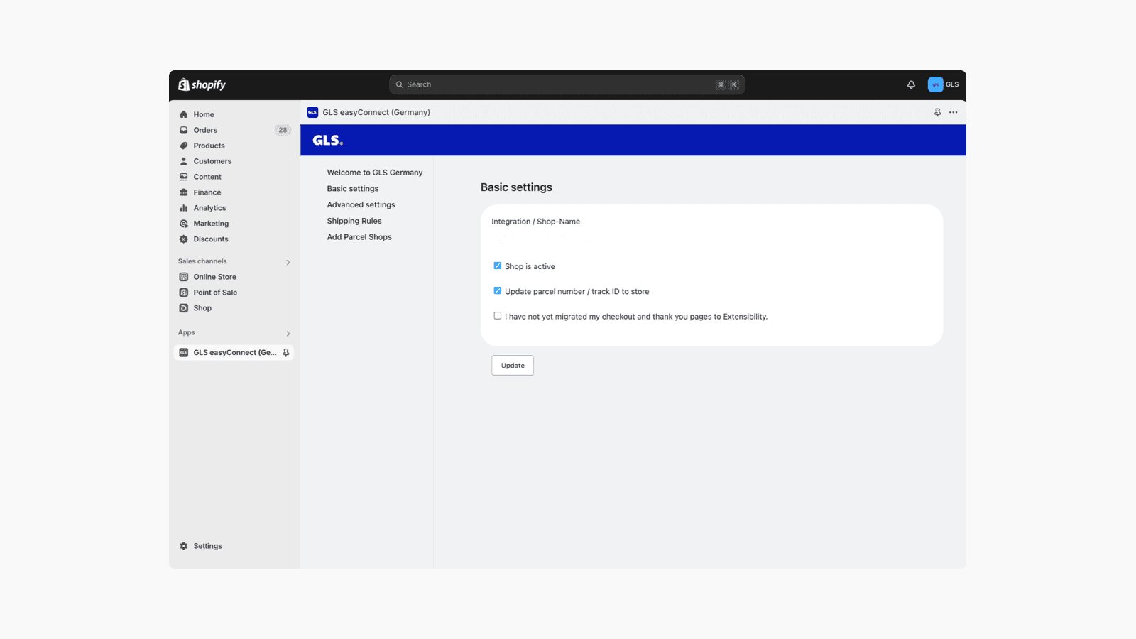Open the Shipping Rules page
The width and height of the screenshot is (1136, 639).
pyautogui.click(x=354, y=220)
